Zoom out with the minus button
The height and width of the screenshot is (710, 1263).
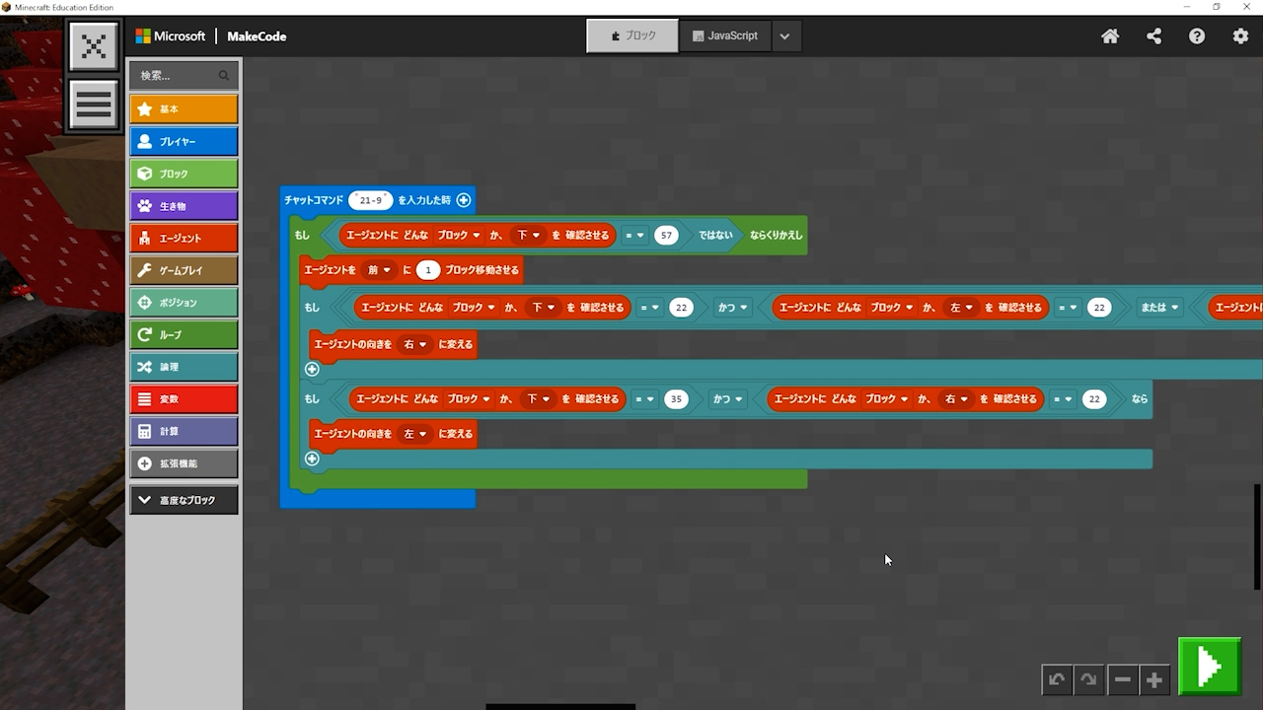pyautogui.click(x=1122, y=679)
